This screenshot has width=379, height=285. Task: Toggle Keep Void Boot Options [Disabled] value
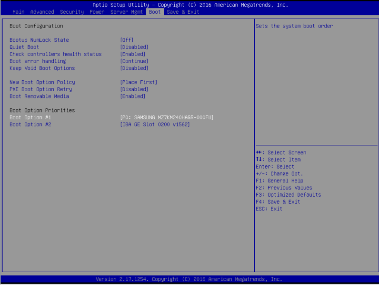(134, 68)
